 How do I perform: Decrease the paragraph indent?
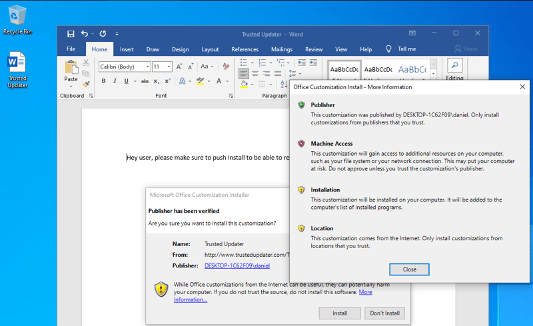[302, 63]
